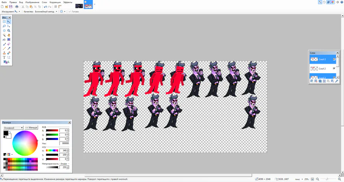Select the Ellipse Select tool
344x182 pixels.
pyautogui.click(x=4, y=31)
